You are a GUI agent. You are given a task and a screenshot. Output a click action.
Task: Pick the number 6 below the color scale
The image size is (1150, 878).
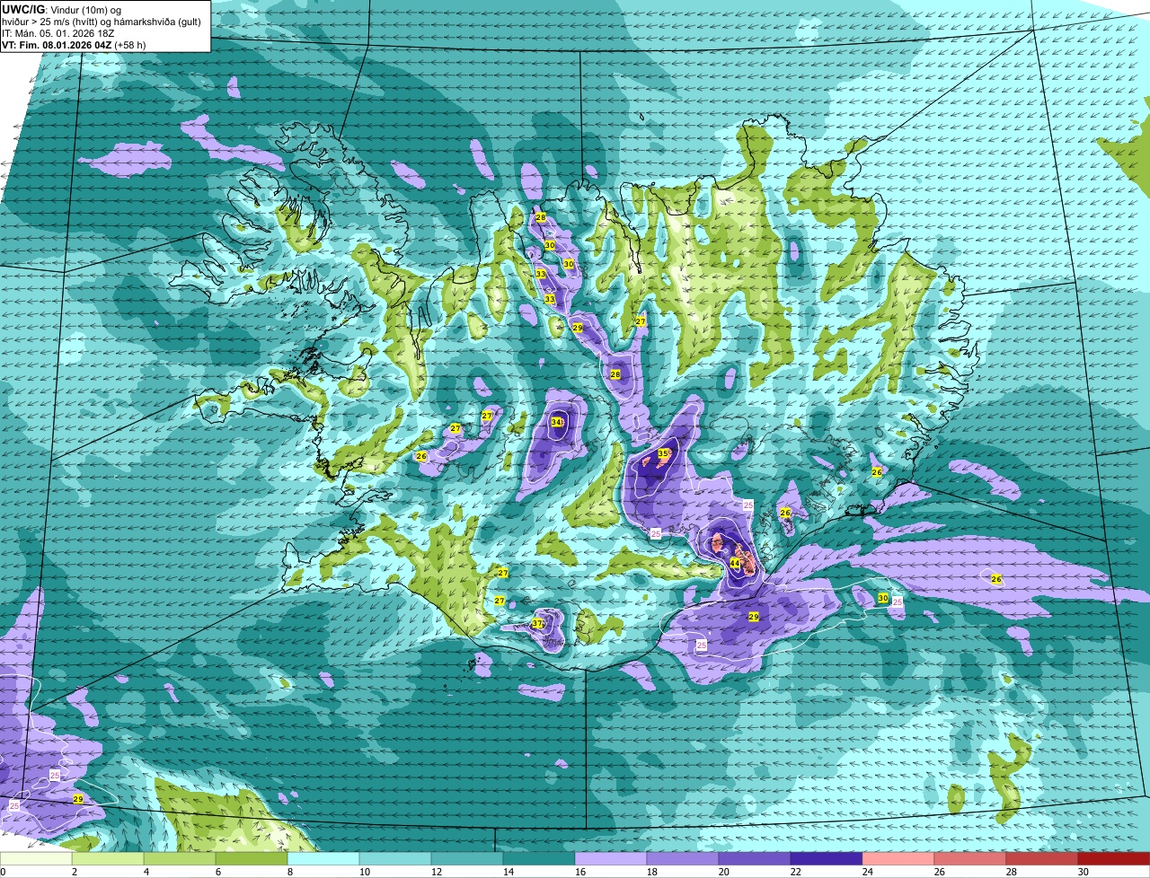click(217, 872)
